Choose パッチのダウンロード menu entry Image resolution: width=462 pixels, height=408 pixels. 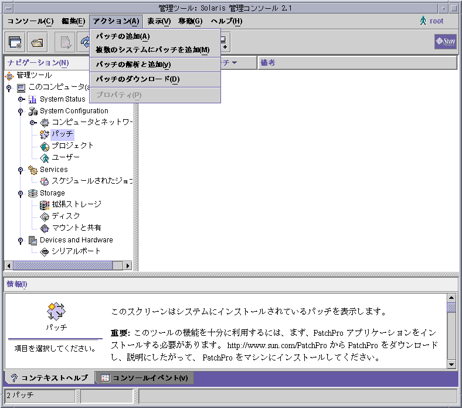pyautogui.click(x=155, y=79)
